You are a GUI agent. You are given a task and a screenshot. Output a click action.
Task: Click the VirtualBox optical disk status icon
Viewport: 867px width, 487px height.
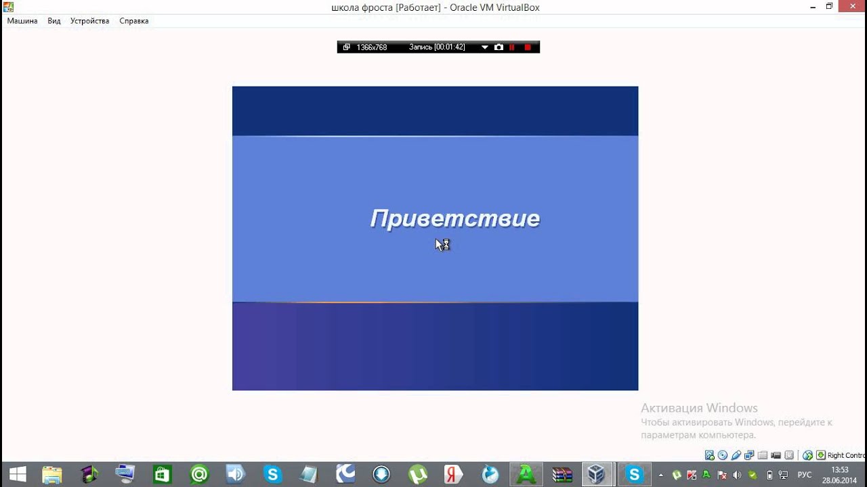point(722,455)
